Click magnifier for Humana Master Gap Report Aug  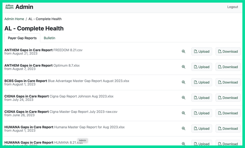coord(183,128)
